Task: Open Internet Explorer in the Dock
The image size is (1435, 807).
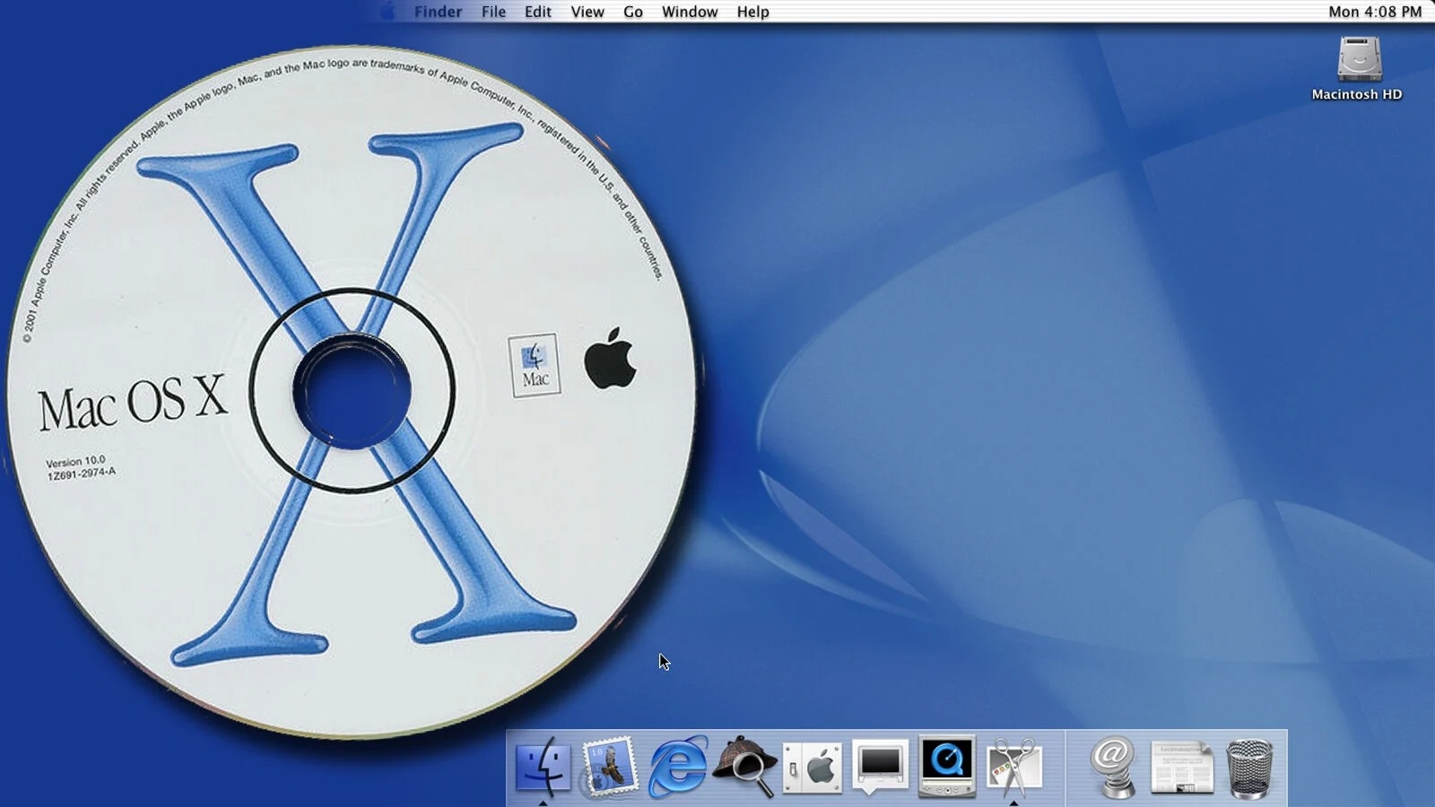Action: 677,767
